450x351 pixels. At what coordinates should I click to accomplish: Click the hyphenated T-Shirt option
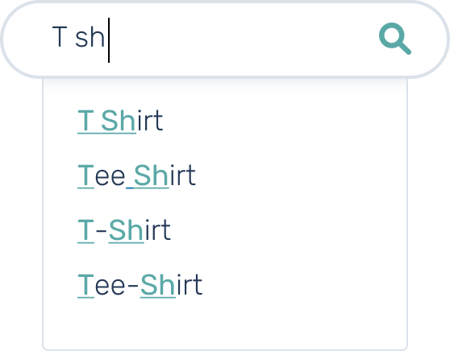pos(124,229)
